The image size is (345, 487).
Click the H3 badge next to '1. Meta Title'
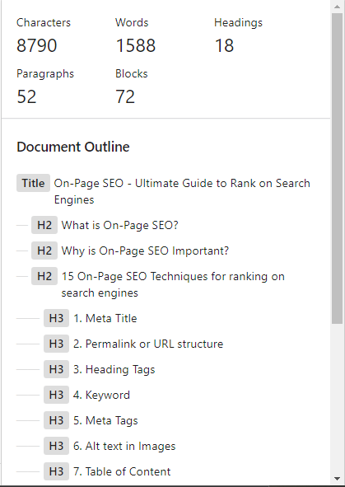pos(56,318)
